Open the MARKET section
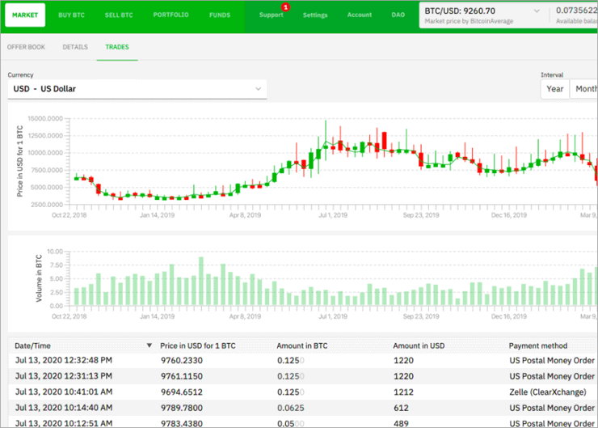598x428 pixels. coord(25,15)
